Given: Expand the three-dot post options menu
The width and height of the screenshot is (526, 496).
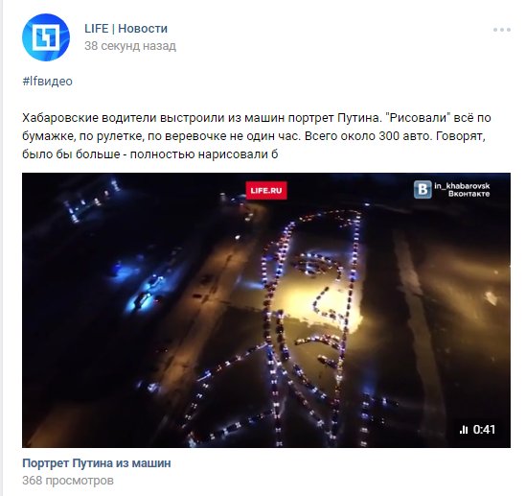Looking at the screenshot, I should pyautogui.click(x=502, y=30).
